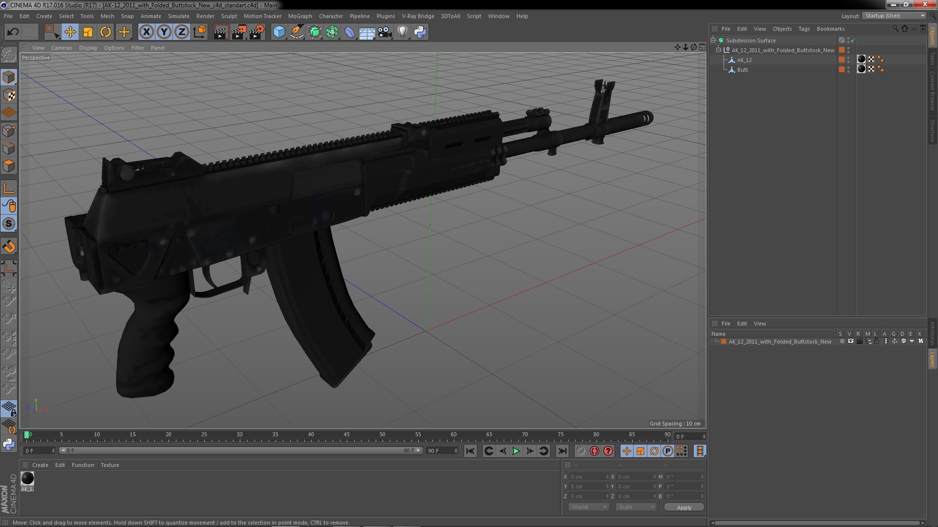Select the Move tool
This screenshot has height=527, width=938.
70,32
